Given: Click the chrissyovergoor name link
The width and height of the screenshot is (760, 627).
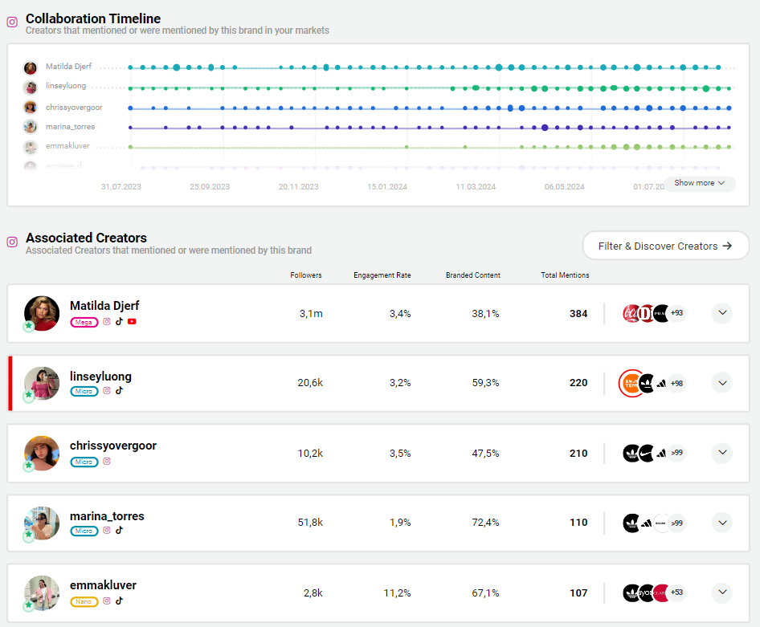Looking at the screenshot, I should [113, 446].
